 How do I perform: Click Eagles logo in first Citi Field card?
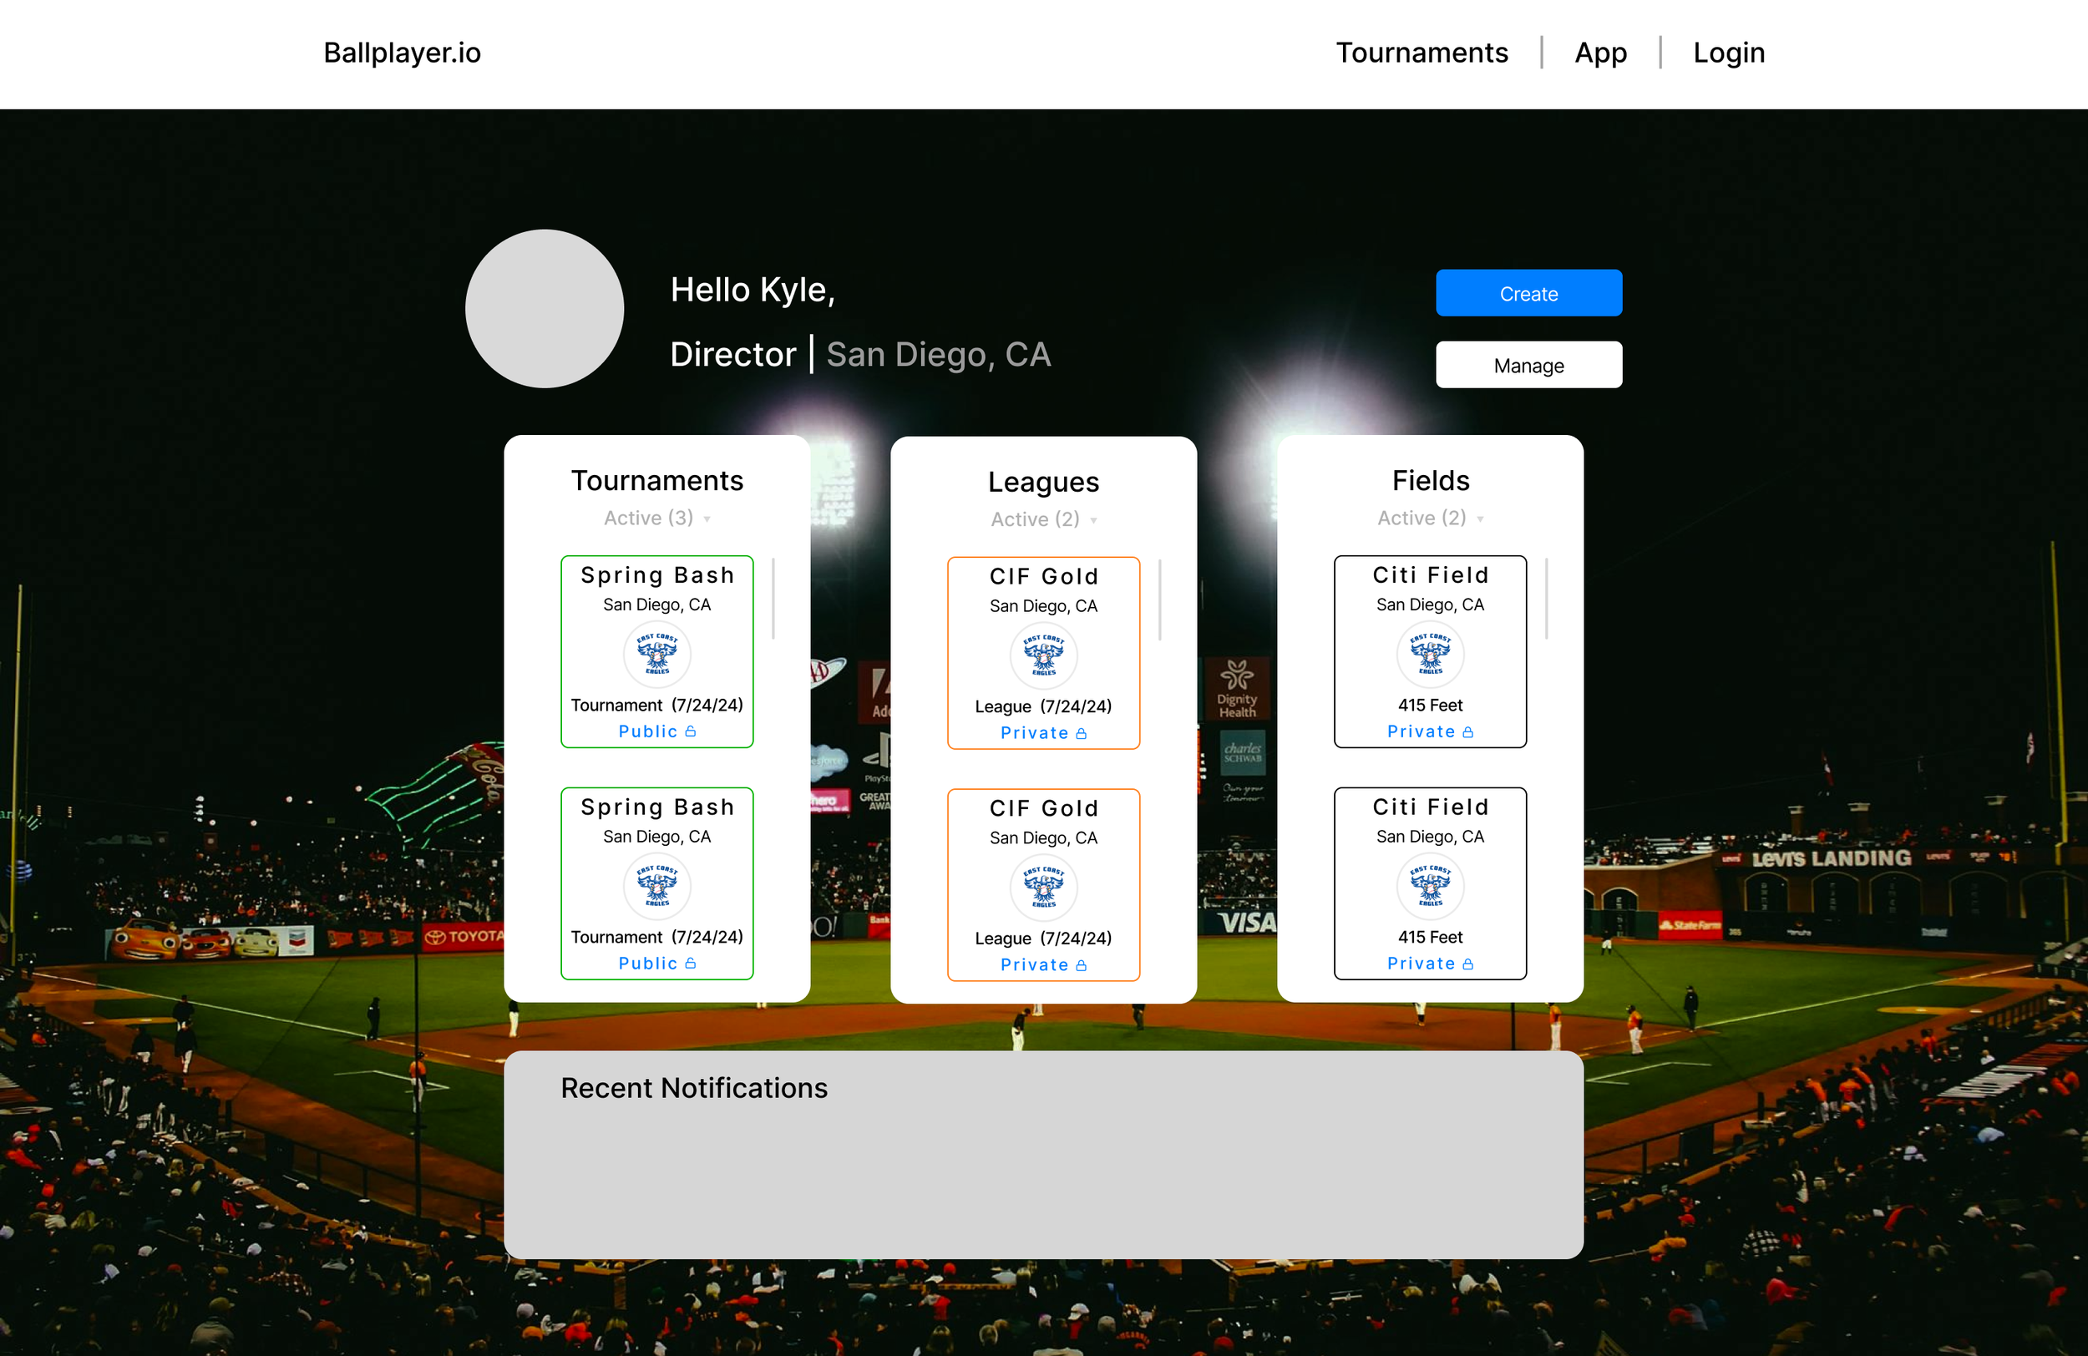(1430, 655)
